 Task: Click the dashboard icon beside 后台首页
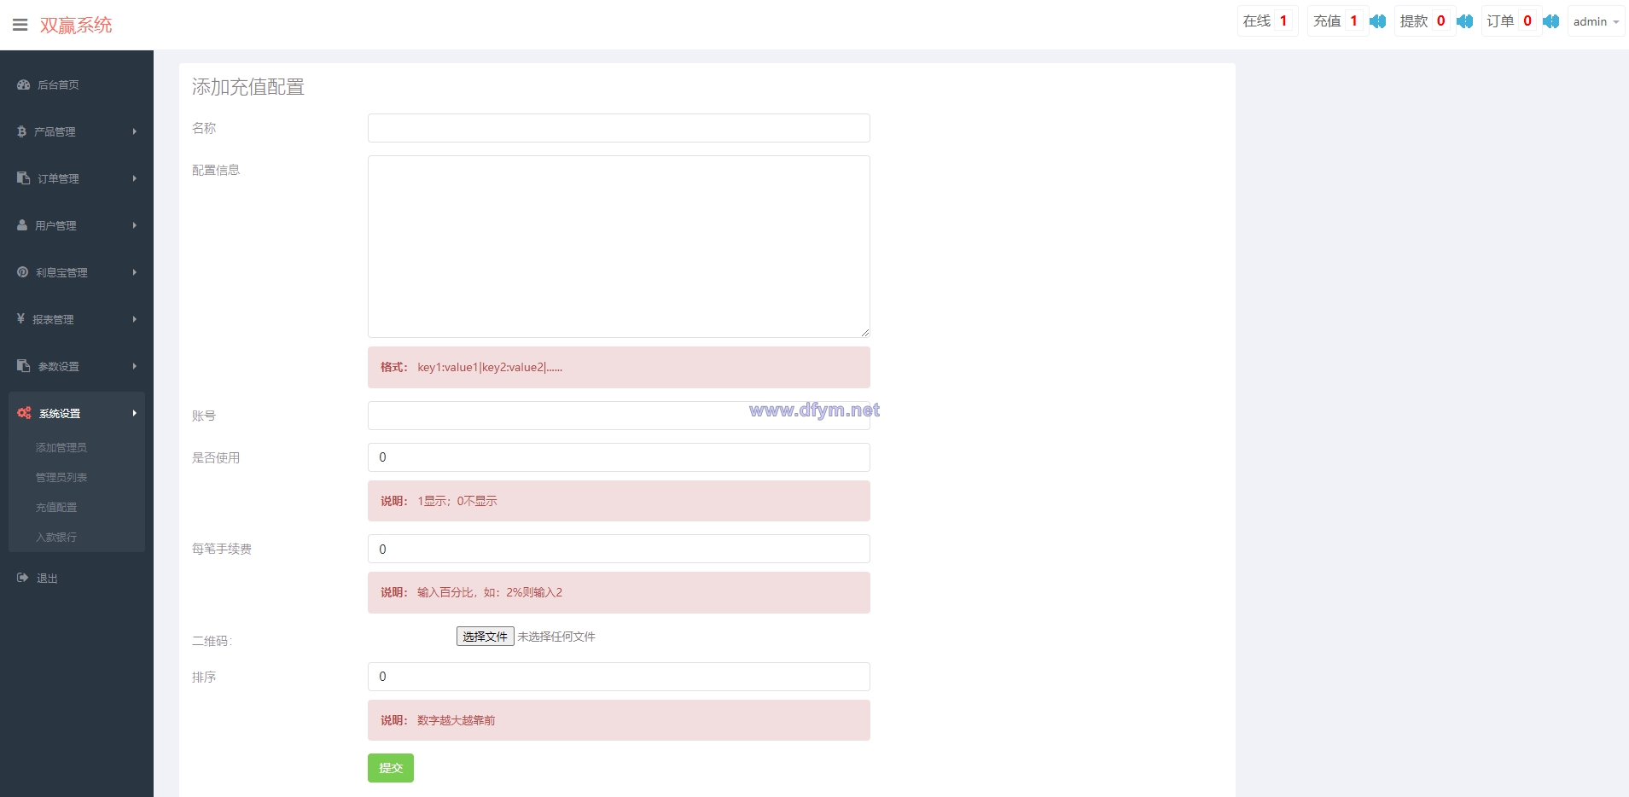pyautogui.click(x=24, y=84)
